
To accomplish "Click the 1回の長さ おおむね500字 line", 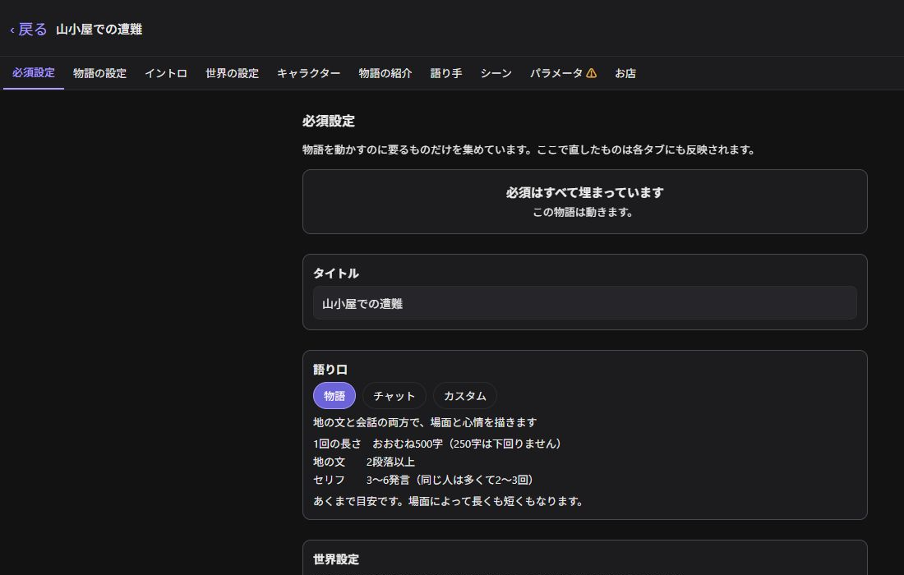I will (437, 444).
